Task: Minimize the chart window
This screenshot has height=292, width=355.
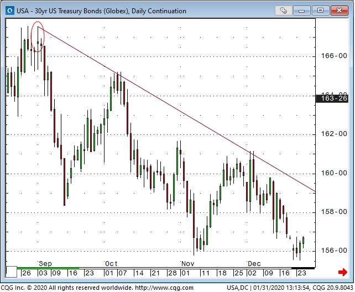Action: (301, 11)
